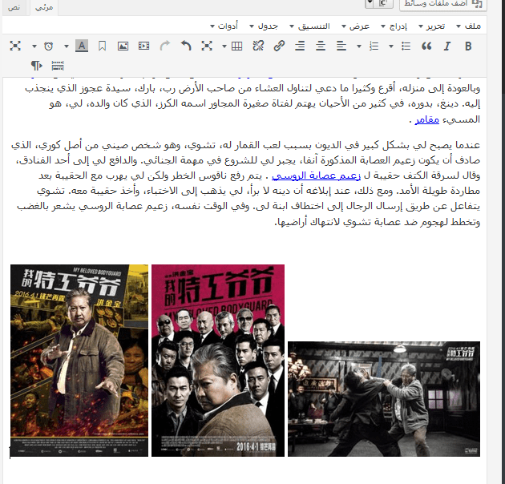Image resolution: width=505 pixels, height=484 pixels.
Task: Open the تحرير menu
Action: pyautogui.click(x=432, y=26)
